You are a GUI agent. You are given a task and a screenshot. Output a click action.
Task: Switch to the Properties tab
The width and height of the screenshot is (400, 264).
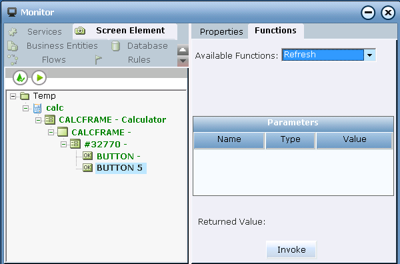(221, 31)
